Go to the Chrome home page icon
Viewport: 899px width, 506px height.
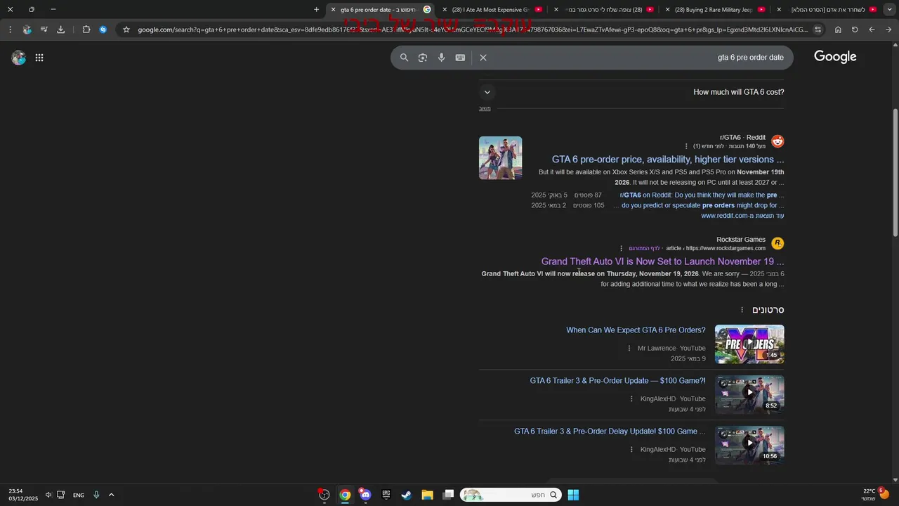click(x=838, y=30)
